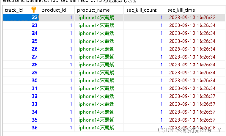Select the track_id 36 cell

[21, 127]
